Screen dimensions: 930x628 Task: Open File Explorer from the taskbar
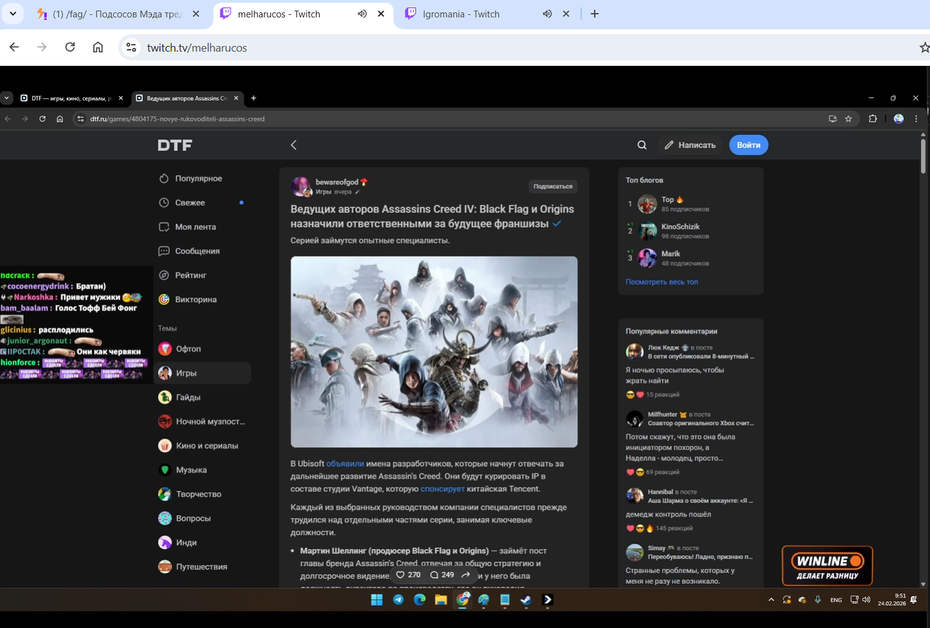point(441,600)
